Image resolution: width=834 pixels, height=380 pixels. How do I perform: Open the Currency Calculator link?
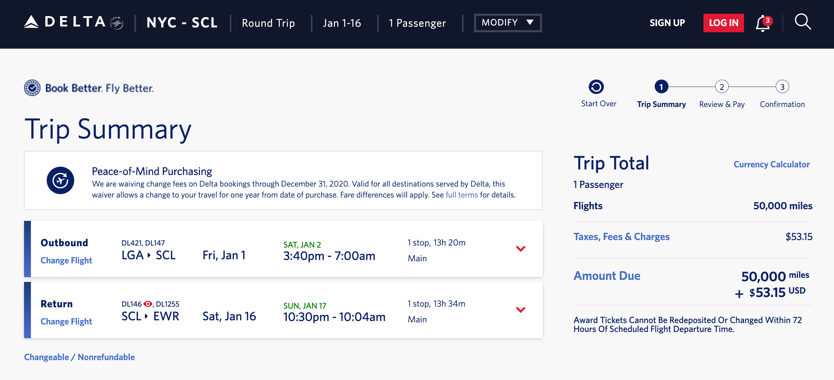point(771,164)
